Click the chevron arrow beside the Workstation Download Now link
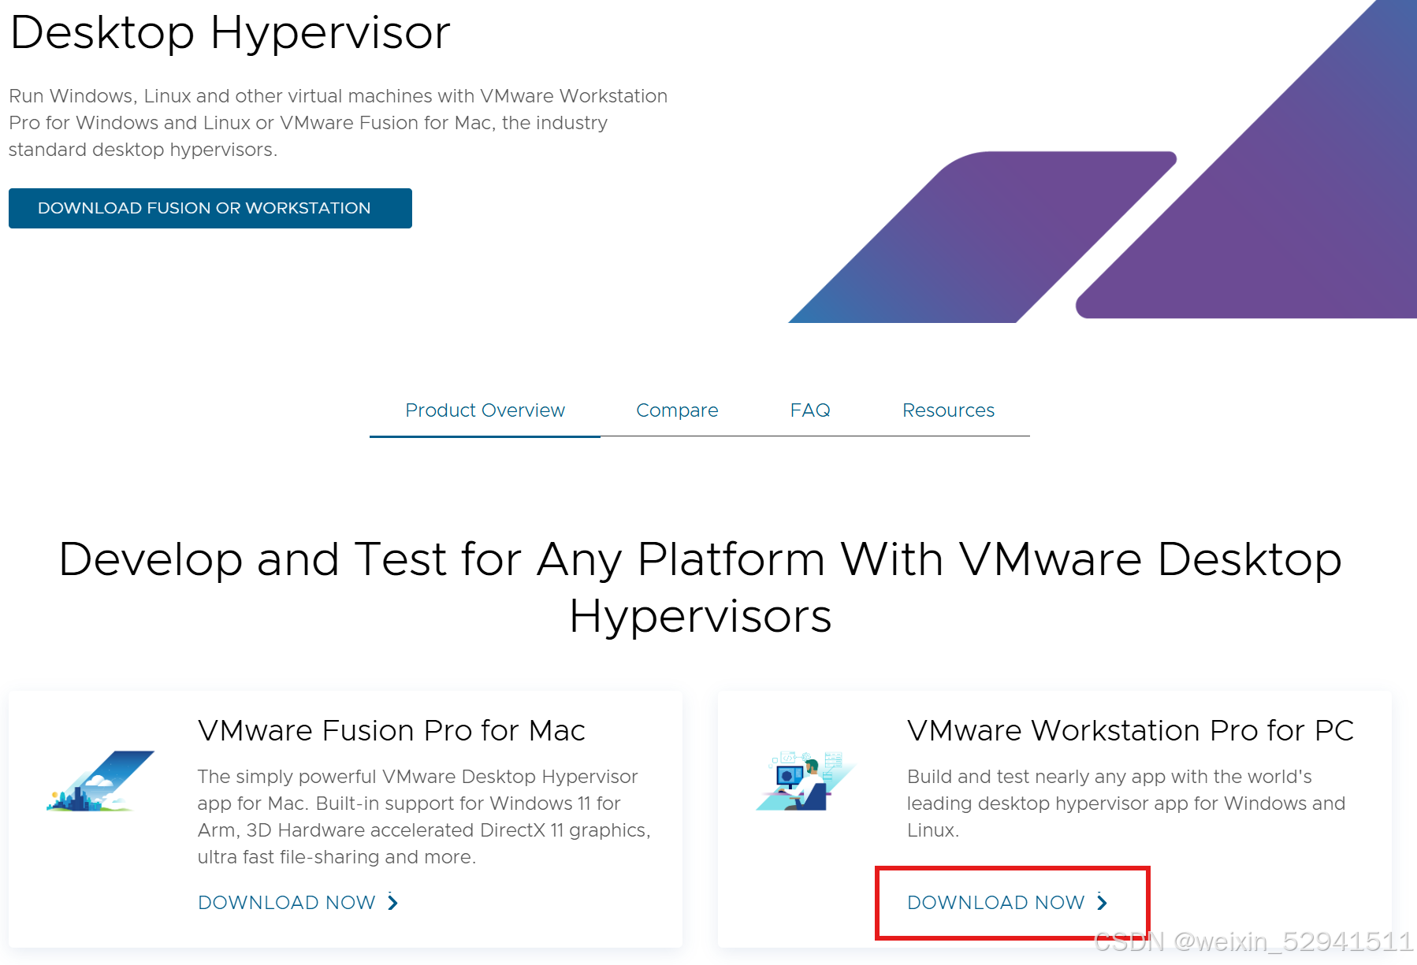The width and height of the screenshot is (1417, 965). 1102,903
